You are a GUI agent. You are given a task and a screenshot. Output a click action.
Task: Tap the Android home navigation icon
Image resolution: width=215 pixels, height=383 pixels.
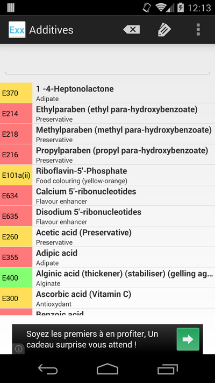[107, 369]
